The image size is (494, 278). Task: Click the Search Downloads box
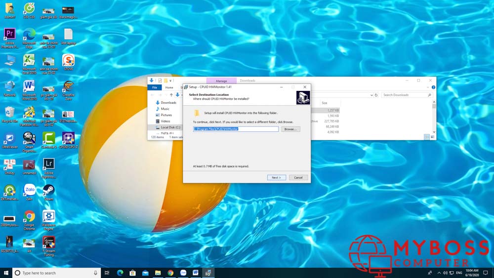click(x=407, y=95)
